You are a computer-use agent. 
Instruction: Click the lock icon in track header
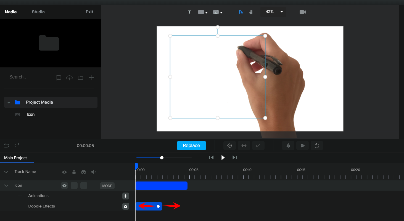point(74,172)
